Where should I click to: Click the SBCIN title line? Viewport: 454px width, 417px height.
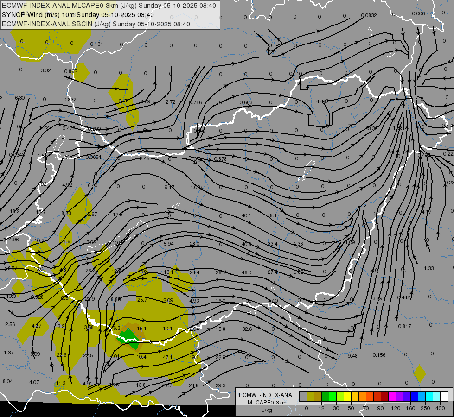click(96, 24)
